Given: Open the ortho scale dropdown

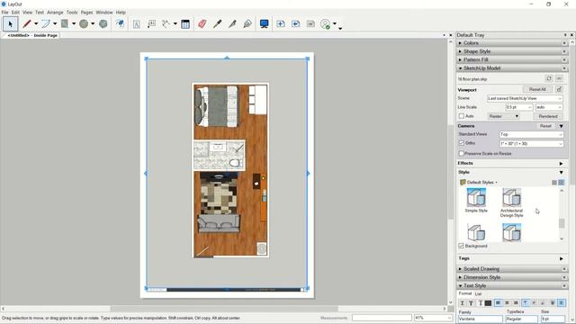Looking at the screenshot, I should [531, 144].
